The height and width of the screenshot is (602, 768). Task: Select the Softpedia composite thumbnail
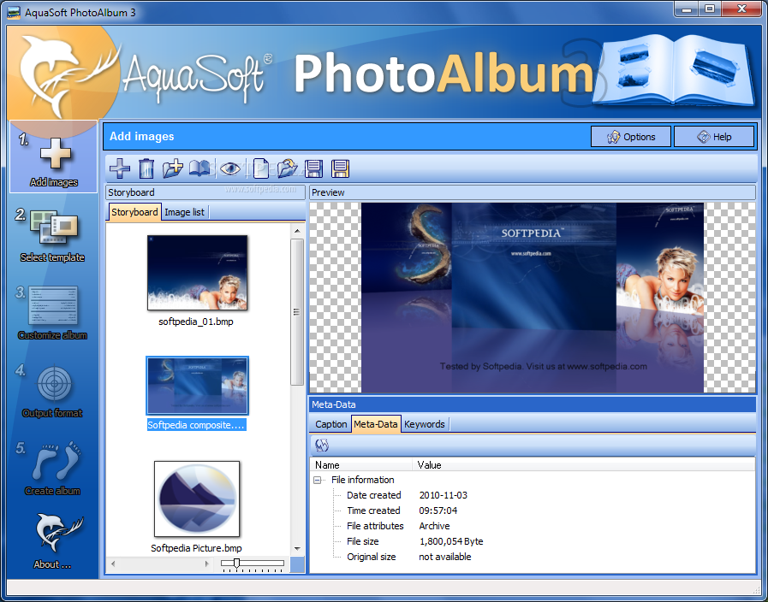(x=198, y=386)
